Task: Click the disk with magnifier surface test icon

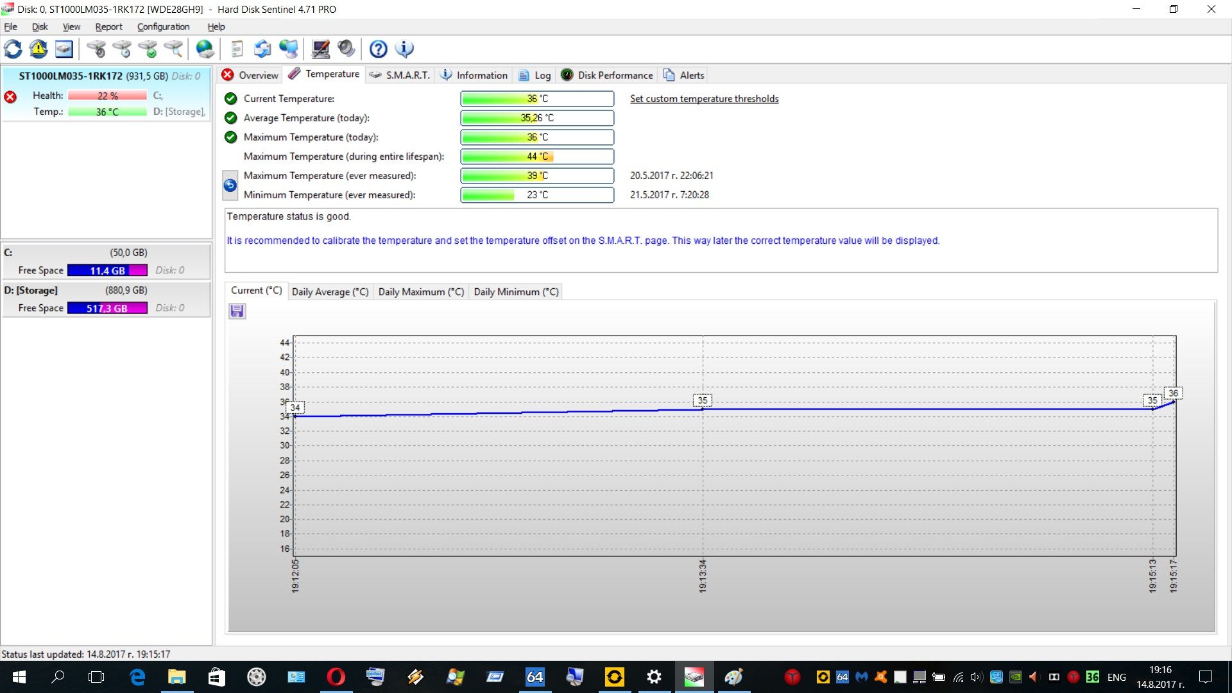Action: (173, 49)
